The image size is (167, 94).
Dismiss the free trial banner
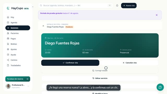[157, 15]
